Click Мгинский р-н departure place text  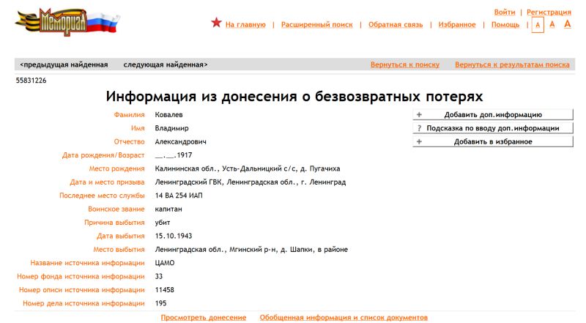[253, 249]
